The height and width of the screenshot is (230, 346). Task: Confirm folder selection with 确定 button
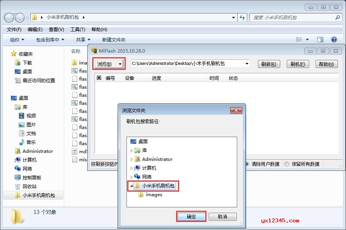tap(191, 217)
